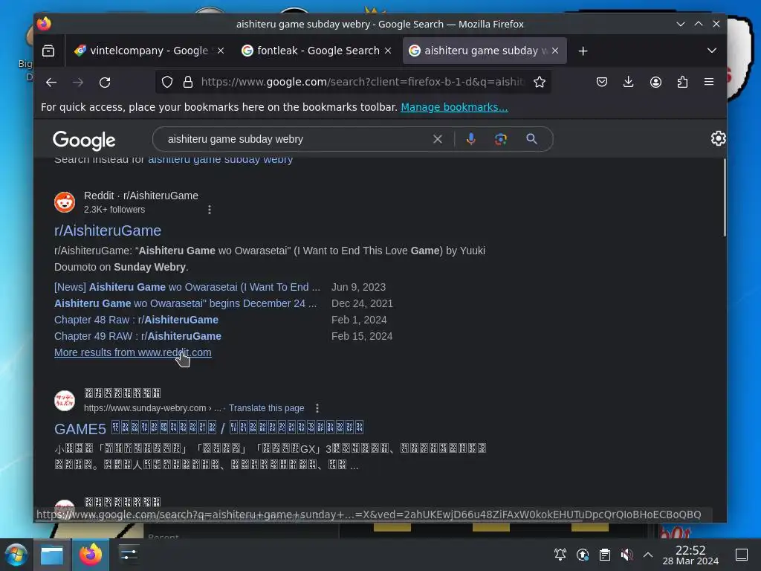This screenshot has width=761, height=571.
Task: Open options for Reddit result
Action: pos(209,210)
